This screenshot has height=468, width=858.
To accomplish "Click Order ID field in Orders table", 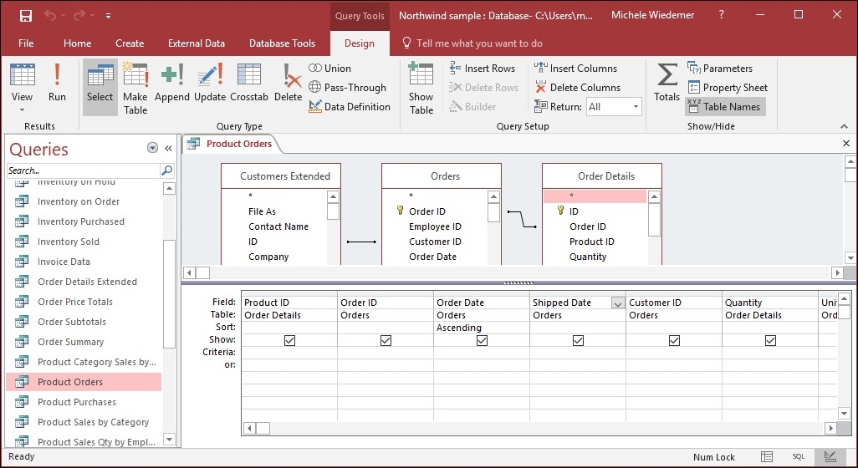I will click(426, 211).
